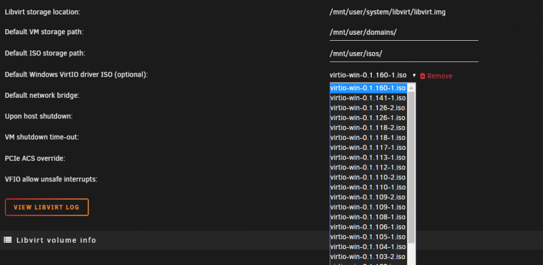543x265 pixels.
Task: Click the VFIO allow unsafe interrupts label
Action: click(x=51, y=179)
